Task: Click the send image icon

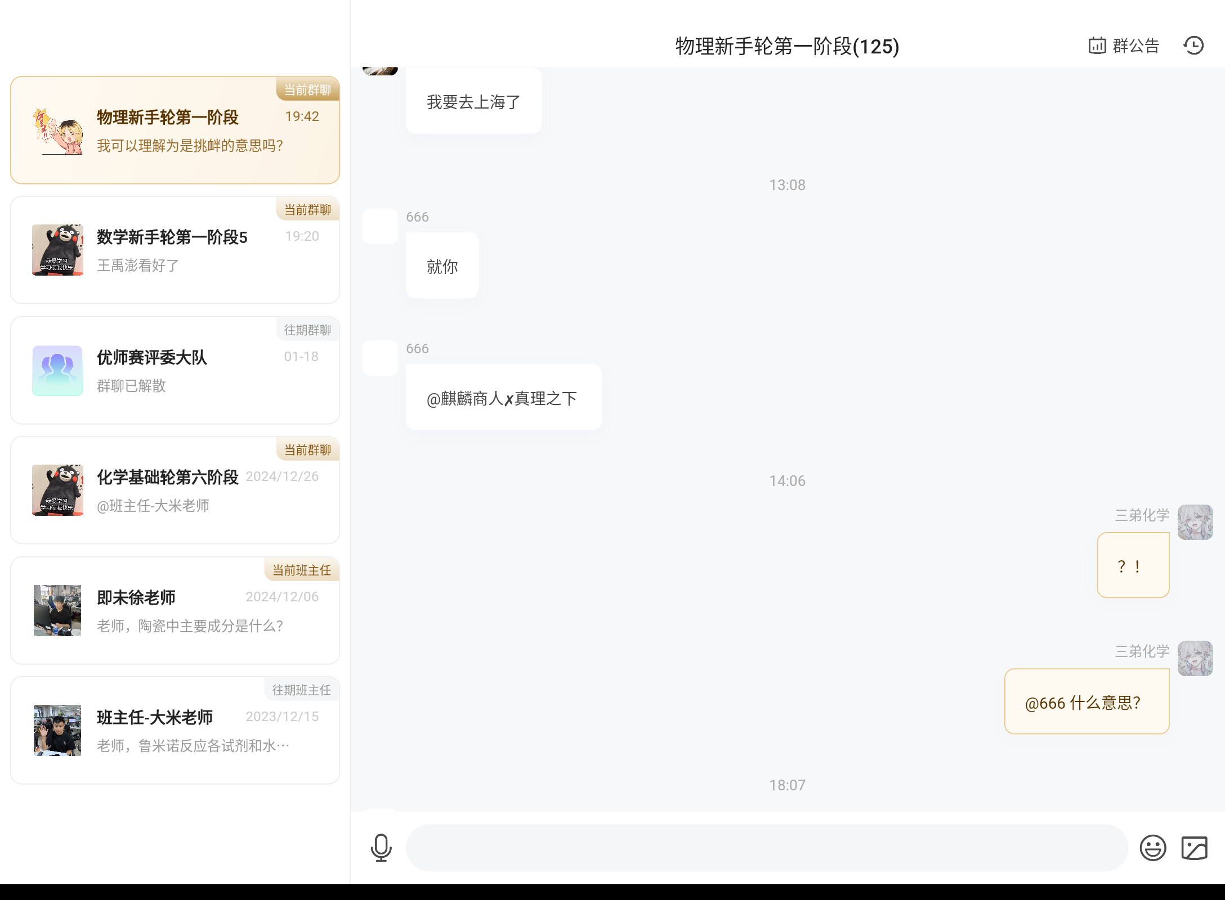Action: click(x=1194, y=848)
